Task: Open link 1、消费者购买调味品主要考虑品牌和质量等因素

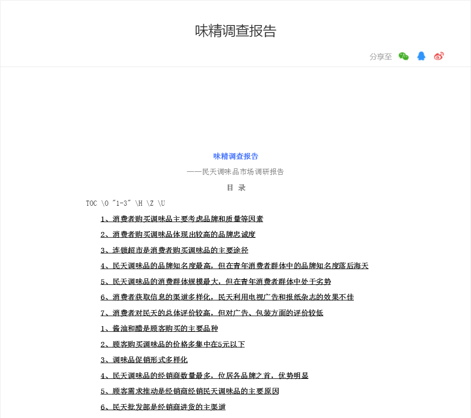Action: tap(182, 219)
